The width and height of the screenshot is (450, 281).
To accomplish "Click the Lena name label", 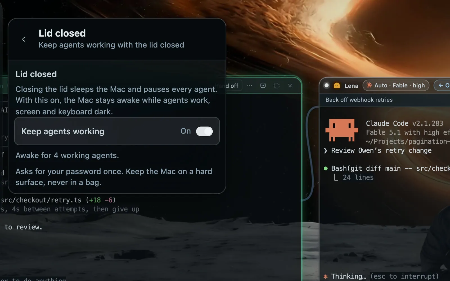I will [x=351, y=86].
